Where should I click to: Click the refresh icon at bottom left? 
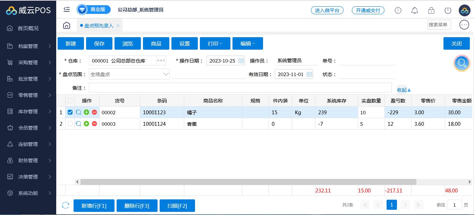click(66, 205)
